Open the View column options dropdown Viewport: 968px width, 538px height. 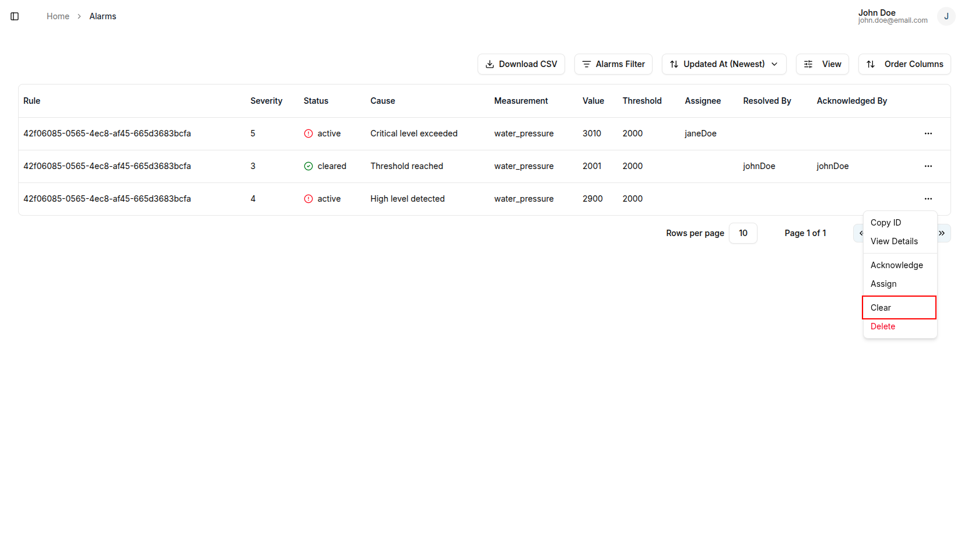tap(822, 64)
